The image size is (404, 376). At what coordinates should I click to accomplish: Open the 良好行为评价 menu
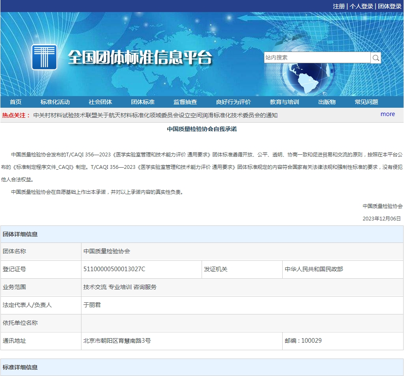(x=234, y=102)
